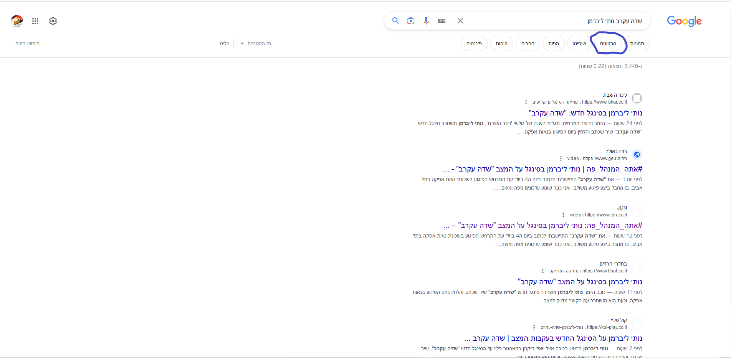Clear the search query with the X
This screenshot has height=358, width=731.
460,21
